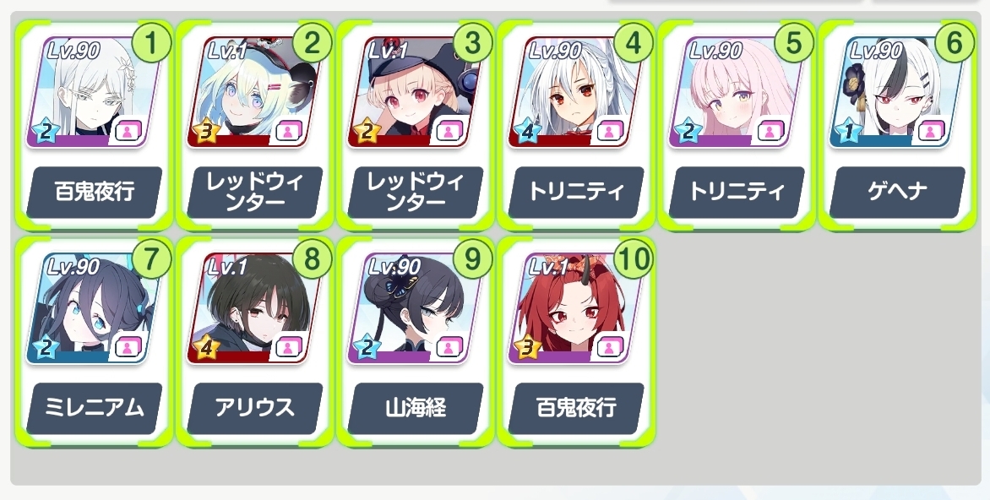Click the レッドウィンター label under card 2
Viewport: 990px width, 500px height.
click(x=254, y=192)
